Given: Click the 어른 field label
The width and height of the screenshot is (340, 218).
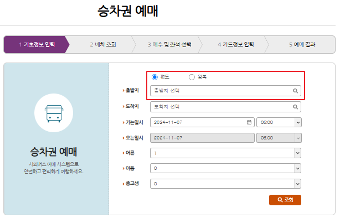Looking at the screenshot, I should (130, 153).
